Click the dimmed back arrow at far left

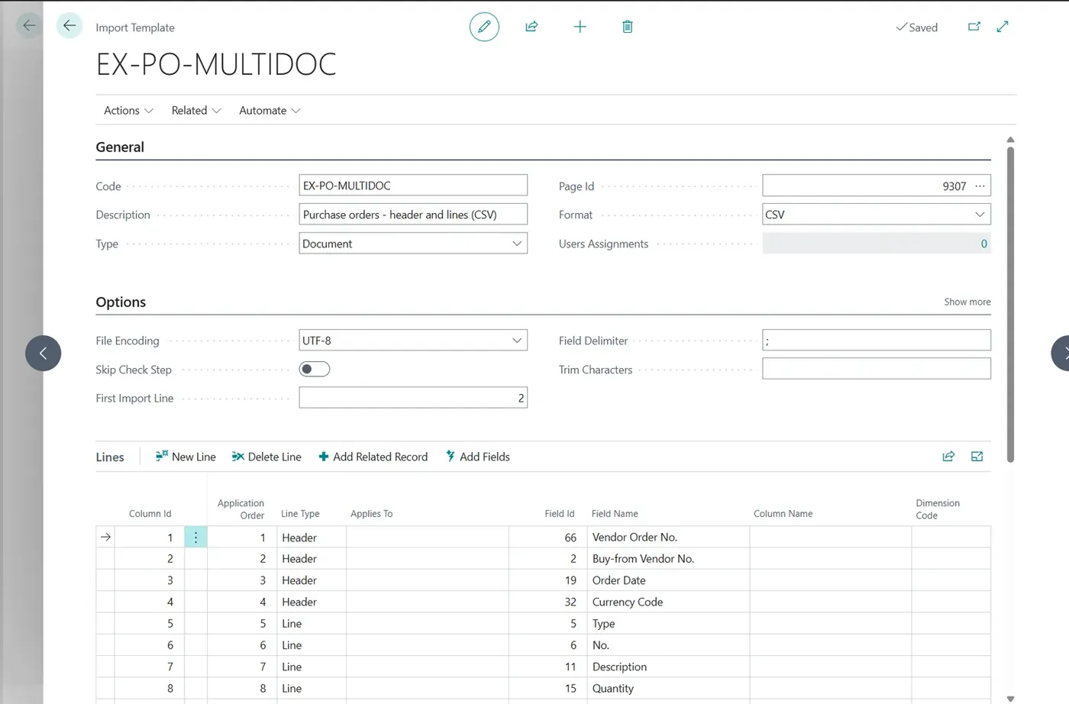[x=29, y=26]
